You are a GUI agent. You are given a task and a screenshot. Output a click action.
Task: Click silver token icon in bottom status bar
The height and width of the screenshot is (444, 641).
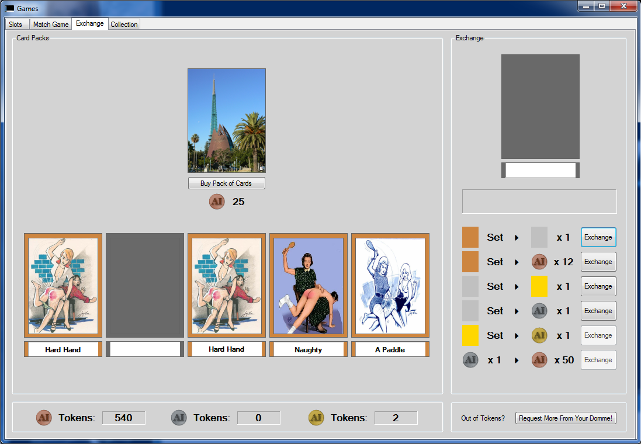point(179,418)
